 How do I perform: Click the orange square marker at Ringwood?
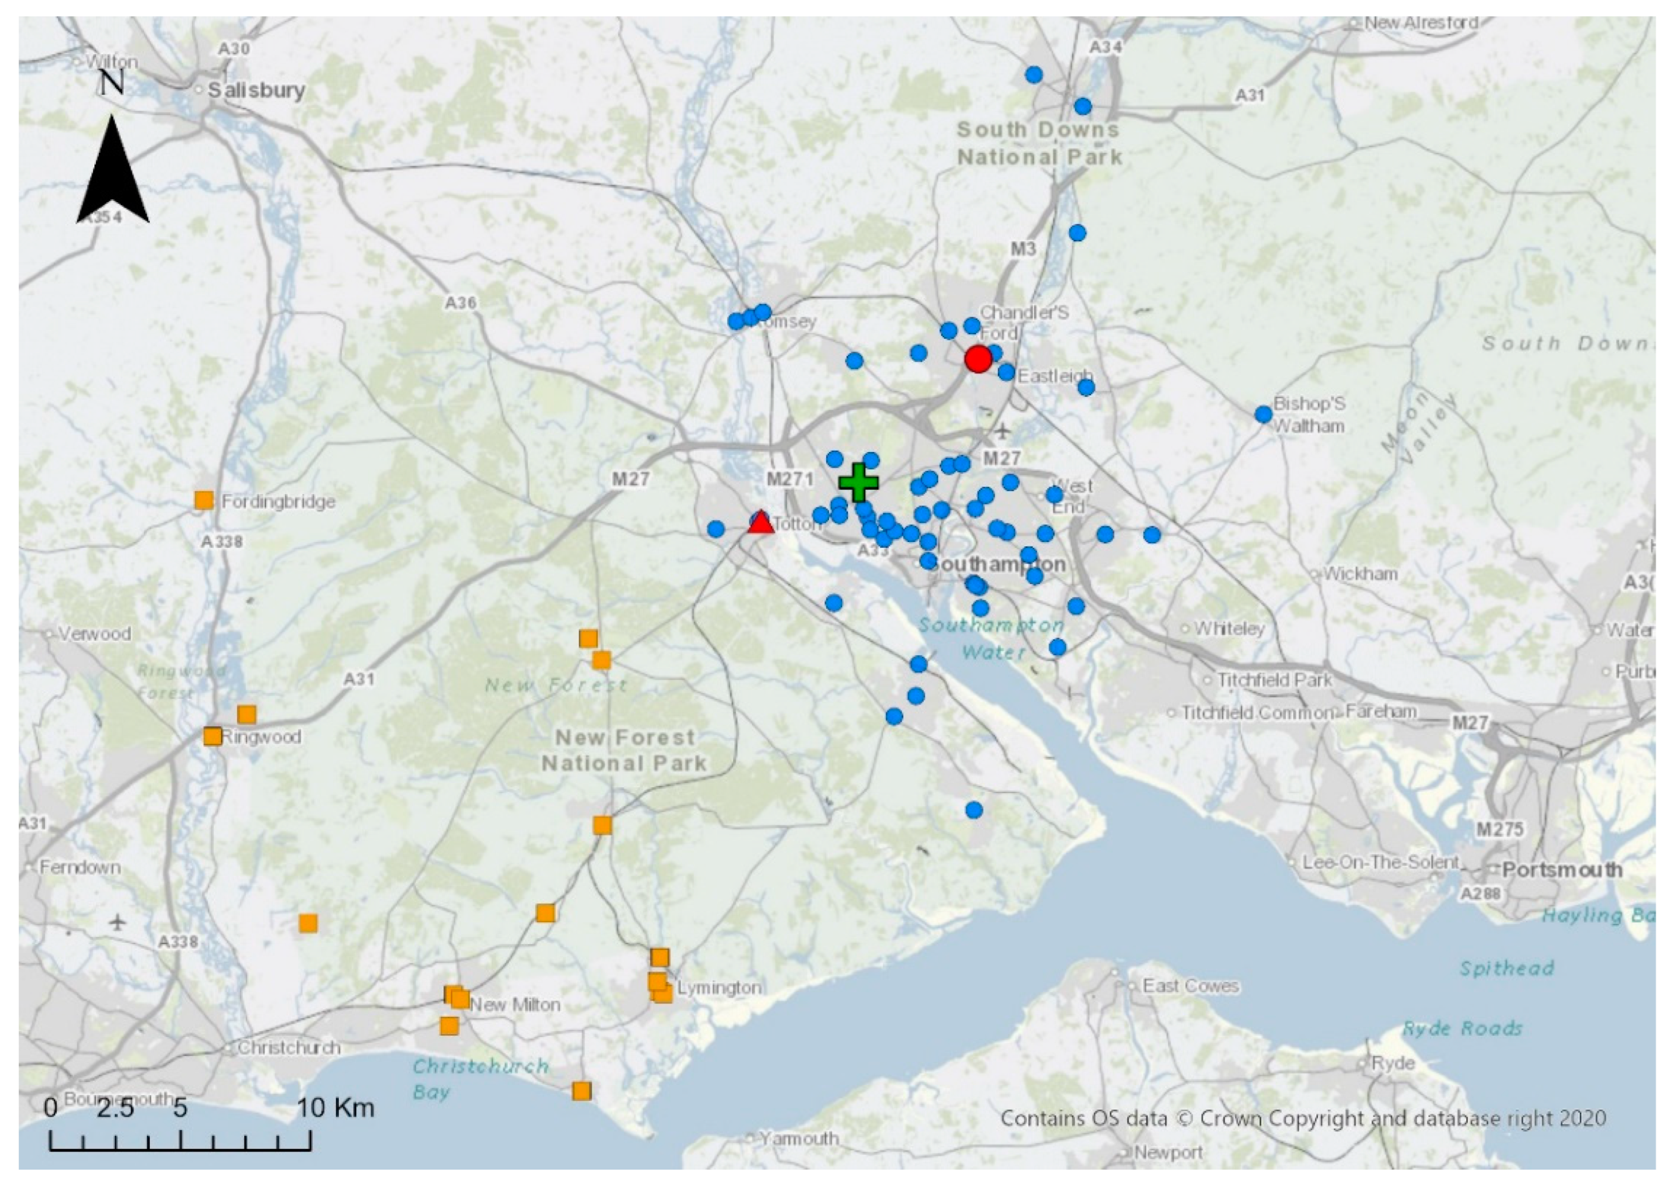pyautogui.click(x=212, y=736)
